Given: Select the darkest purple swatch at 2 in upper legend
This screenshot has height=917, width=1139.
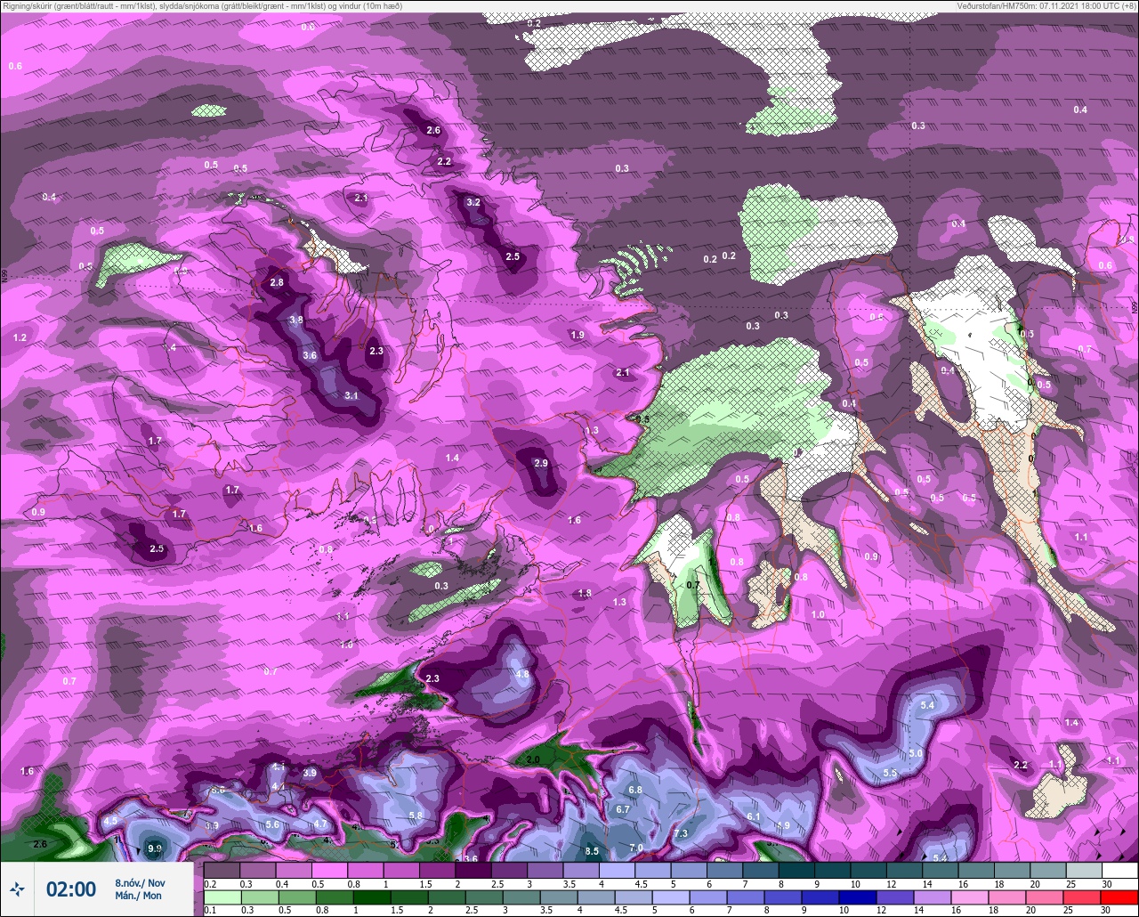Looking at the screenshot, I should [x=473, y=871].
